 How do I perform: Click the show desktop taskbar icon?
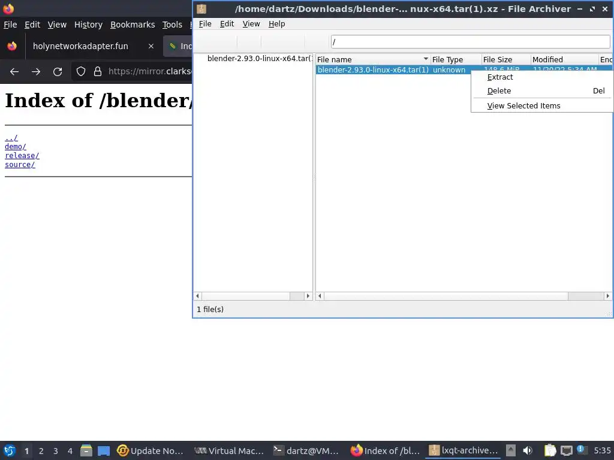[x=103, y=450]
